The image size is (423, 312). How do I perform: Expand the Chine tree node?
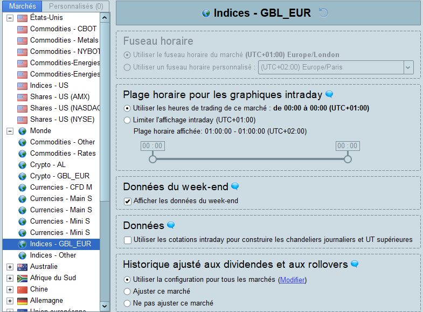pyautogui.click(x=10, y=289)
